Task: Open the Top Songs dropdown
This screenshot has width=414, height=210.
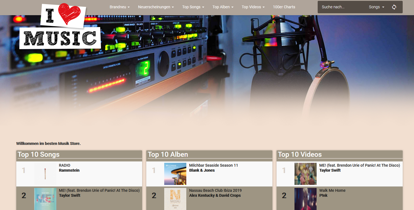Action: coord(193,7)
